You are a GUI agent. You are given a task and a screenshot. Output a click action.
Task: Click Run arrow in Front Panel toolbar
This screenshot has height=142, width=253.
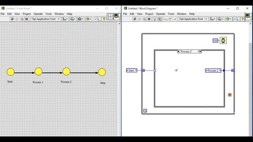pyautogui.click(x=12, y=19)
